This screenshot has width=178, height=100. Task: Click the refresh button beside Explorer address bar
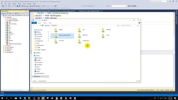point(119,26)
